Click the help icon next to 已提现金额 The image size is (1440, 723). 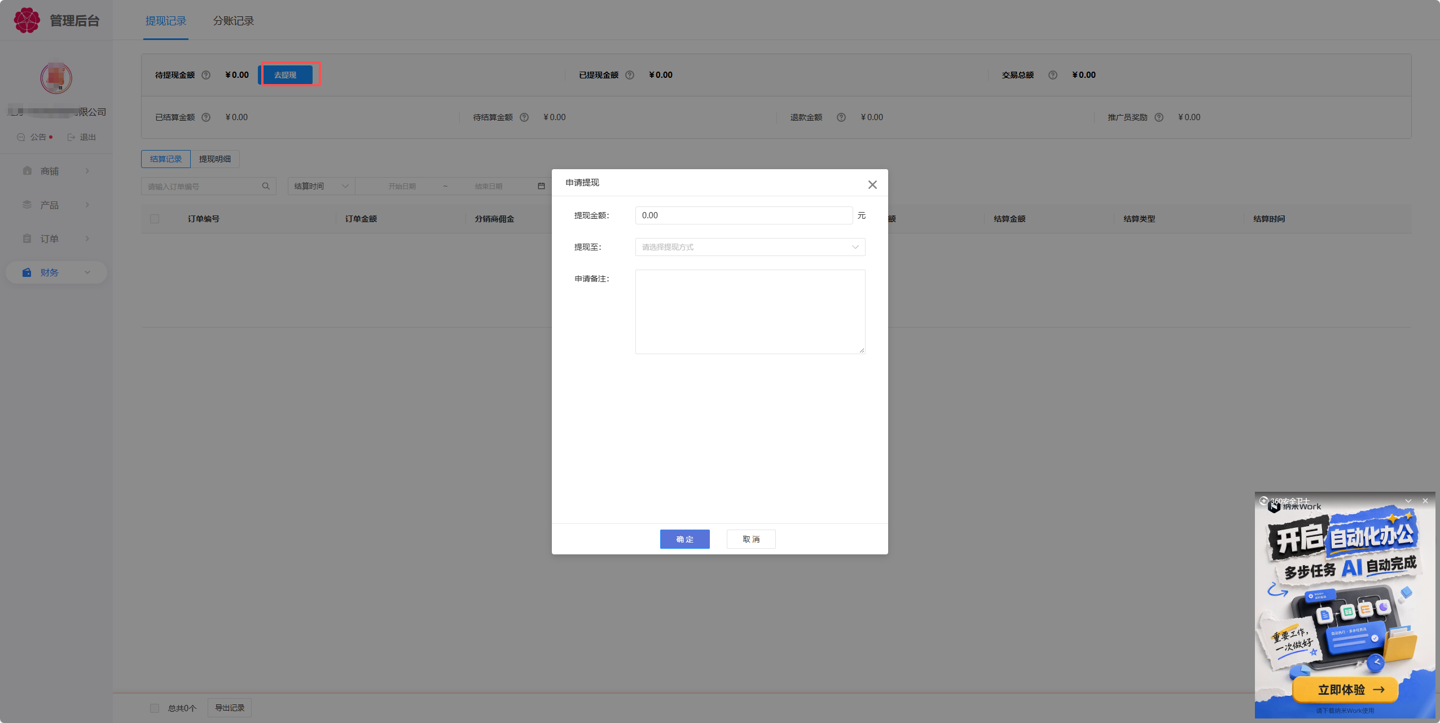coord(630,75)
